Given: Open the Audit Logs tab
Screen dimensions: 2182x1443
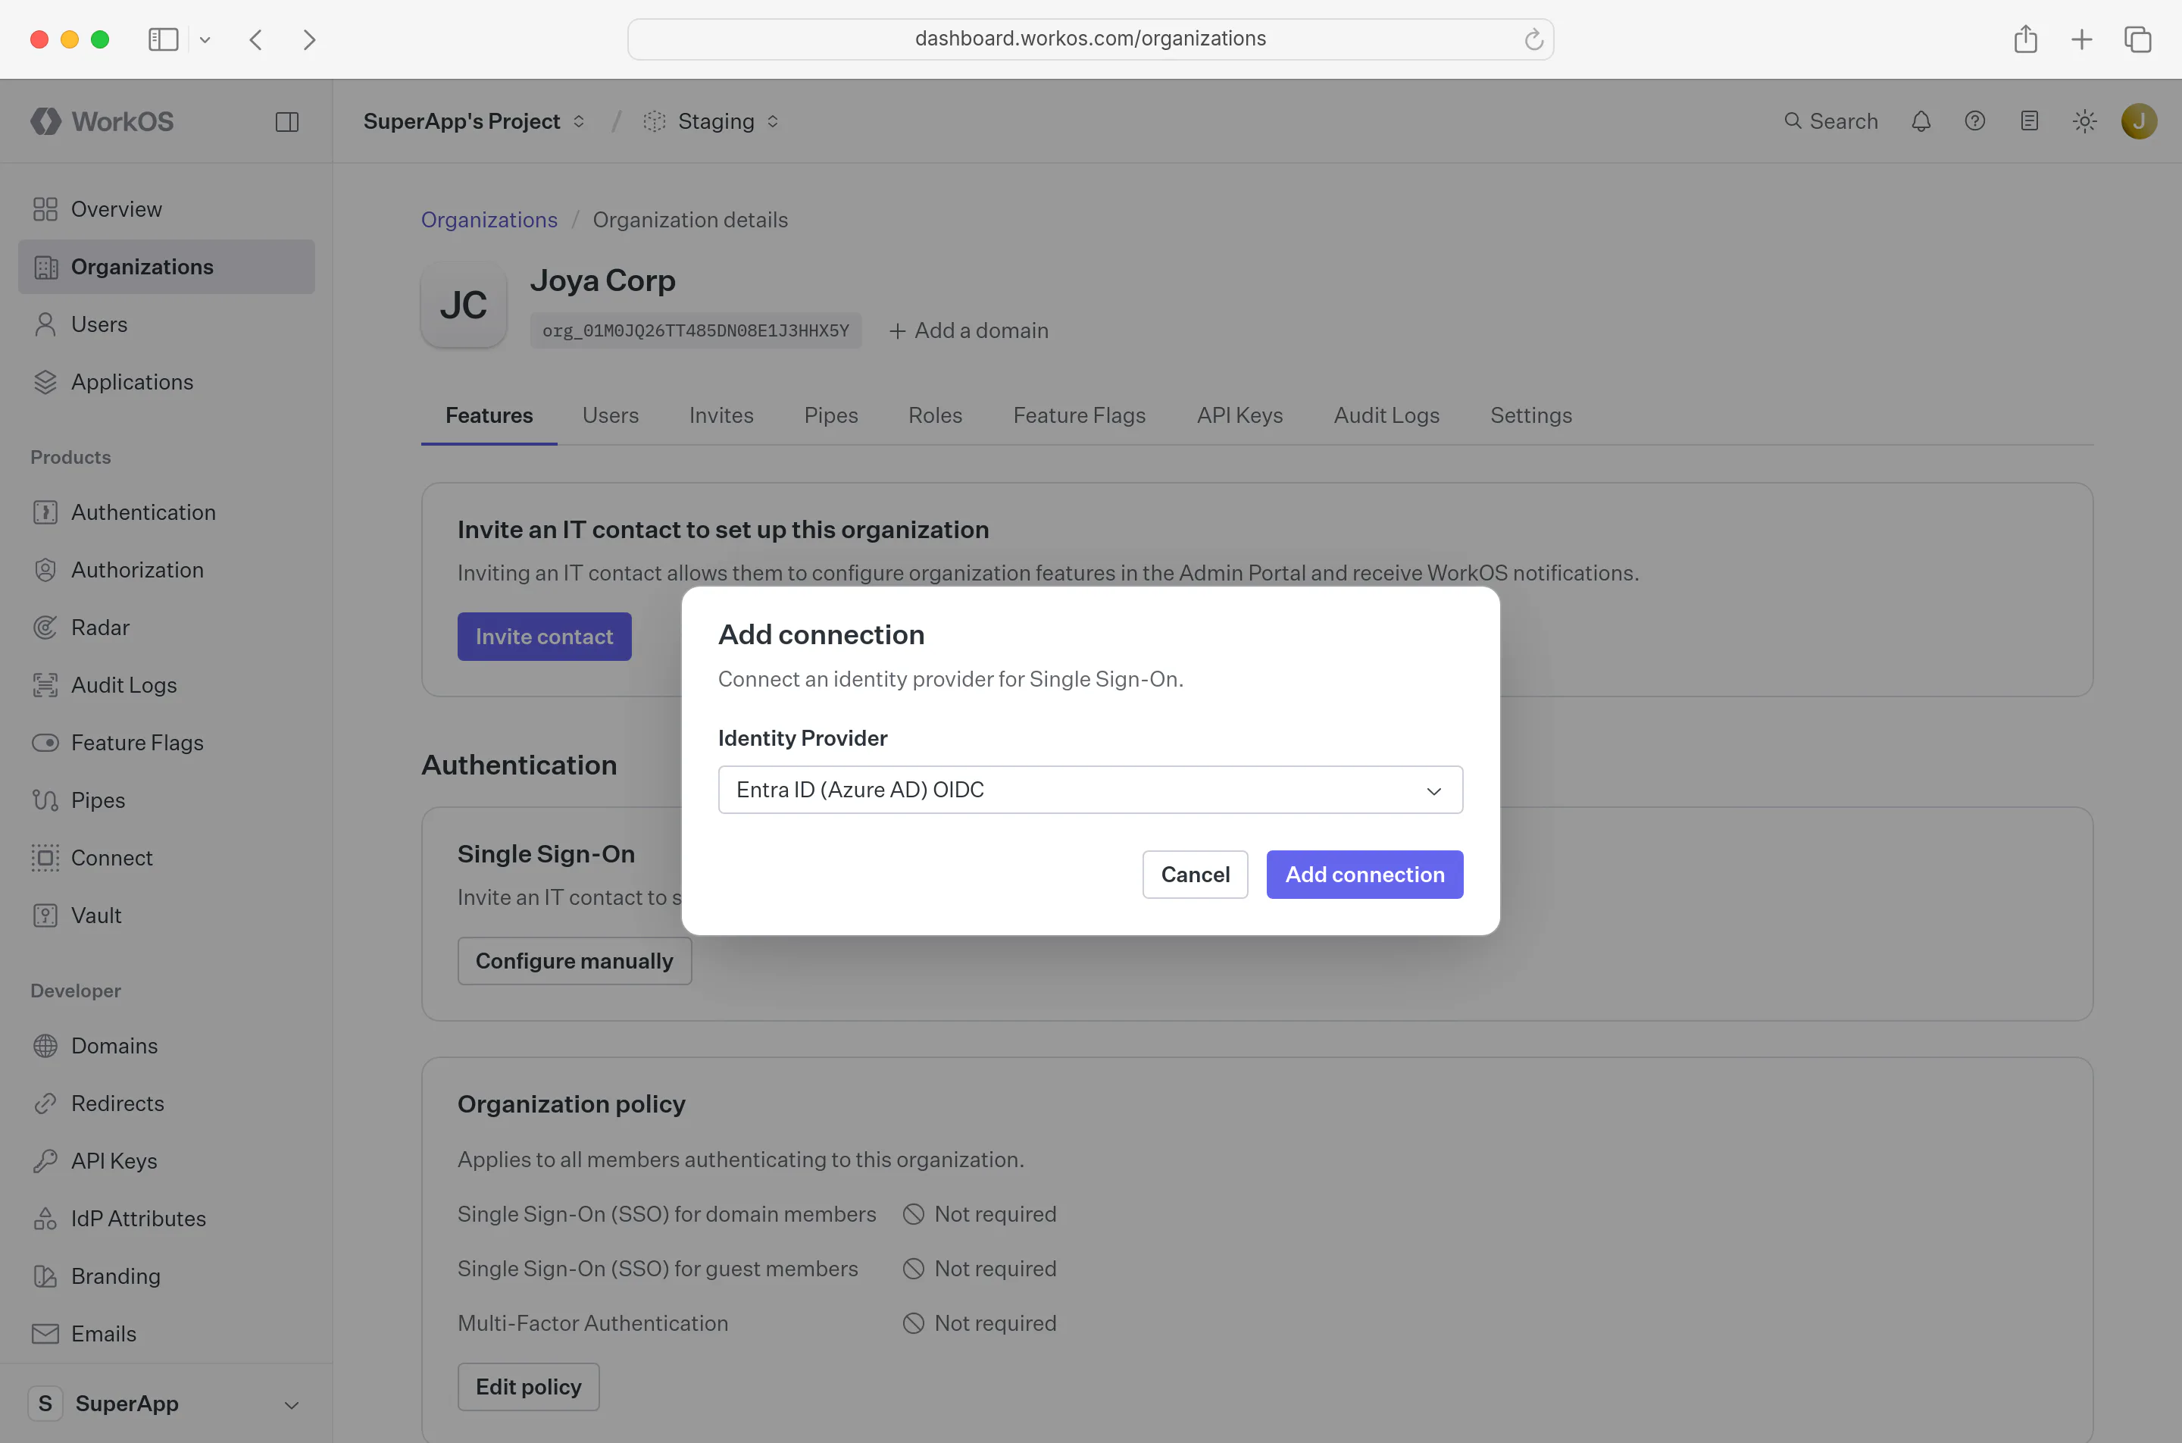Looking at the screenshot, I should click(x=1386, y=415).
